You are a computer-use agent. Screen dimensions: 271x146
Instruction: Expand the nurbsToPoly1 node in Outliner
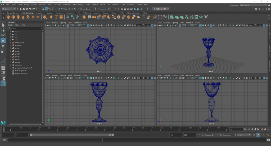click(x=11, y=43)
